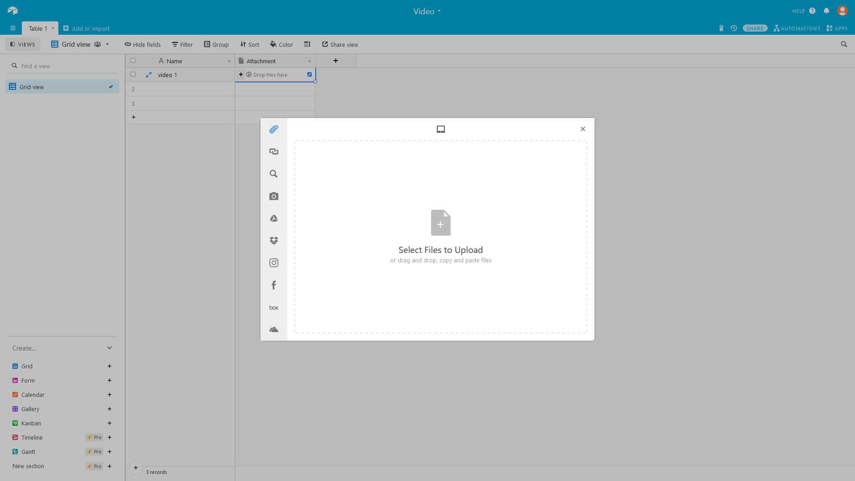The image size is (855, 481).
Task: Select Grid view in the sidebar
Action: pyautogui.click(x=62, y=86)
